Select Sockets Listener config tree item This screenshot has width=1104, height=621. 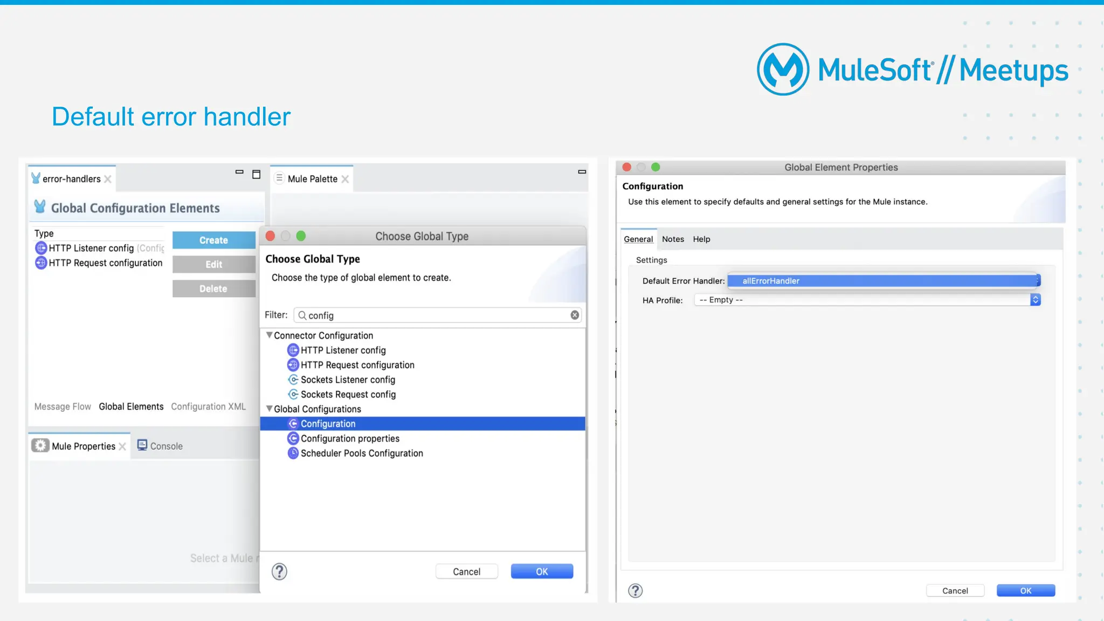pos(348,379)
